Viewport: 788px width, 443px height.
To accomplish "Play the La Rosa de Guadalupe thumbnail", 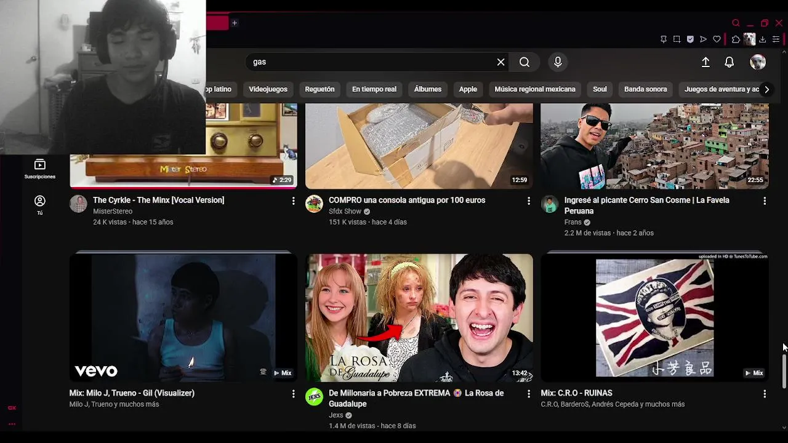I will 419,317.
